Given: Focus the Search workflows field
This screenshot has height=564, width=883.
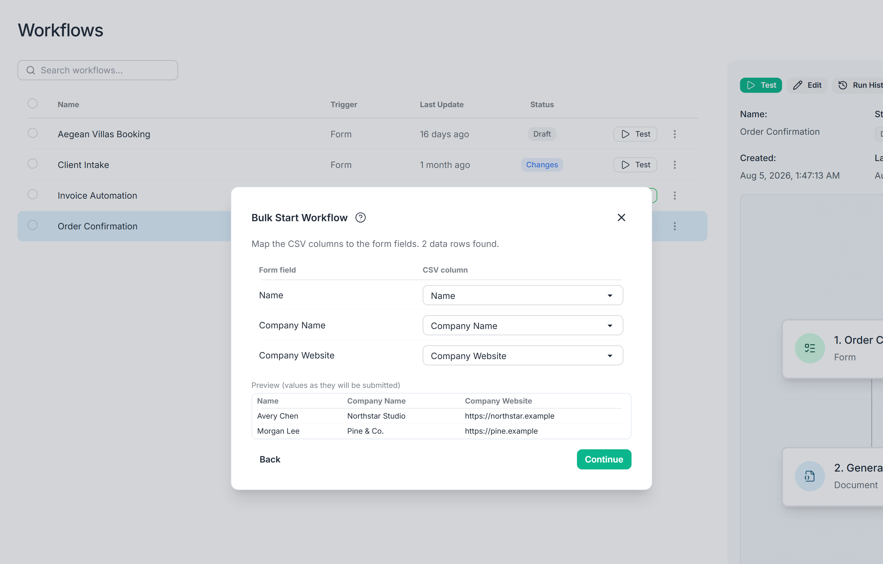Looking at the screenshot, I should pos(98,70).
